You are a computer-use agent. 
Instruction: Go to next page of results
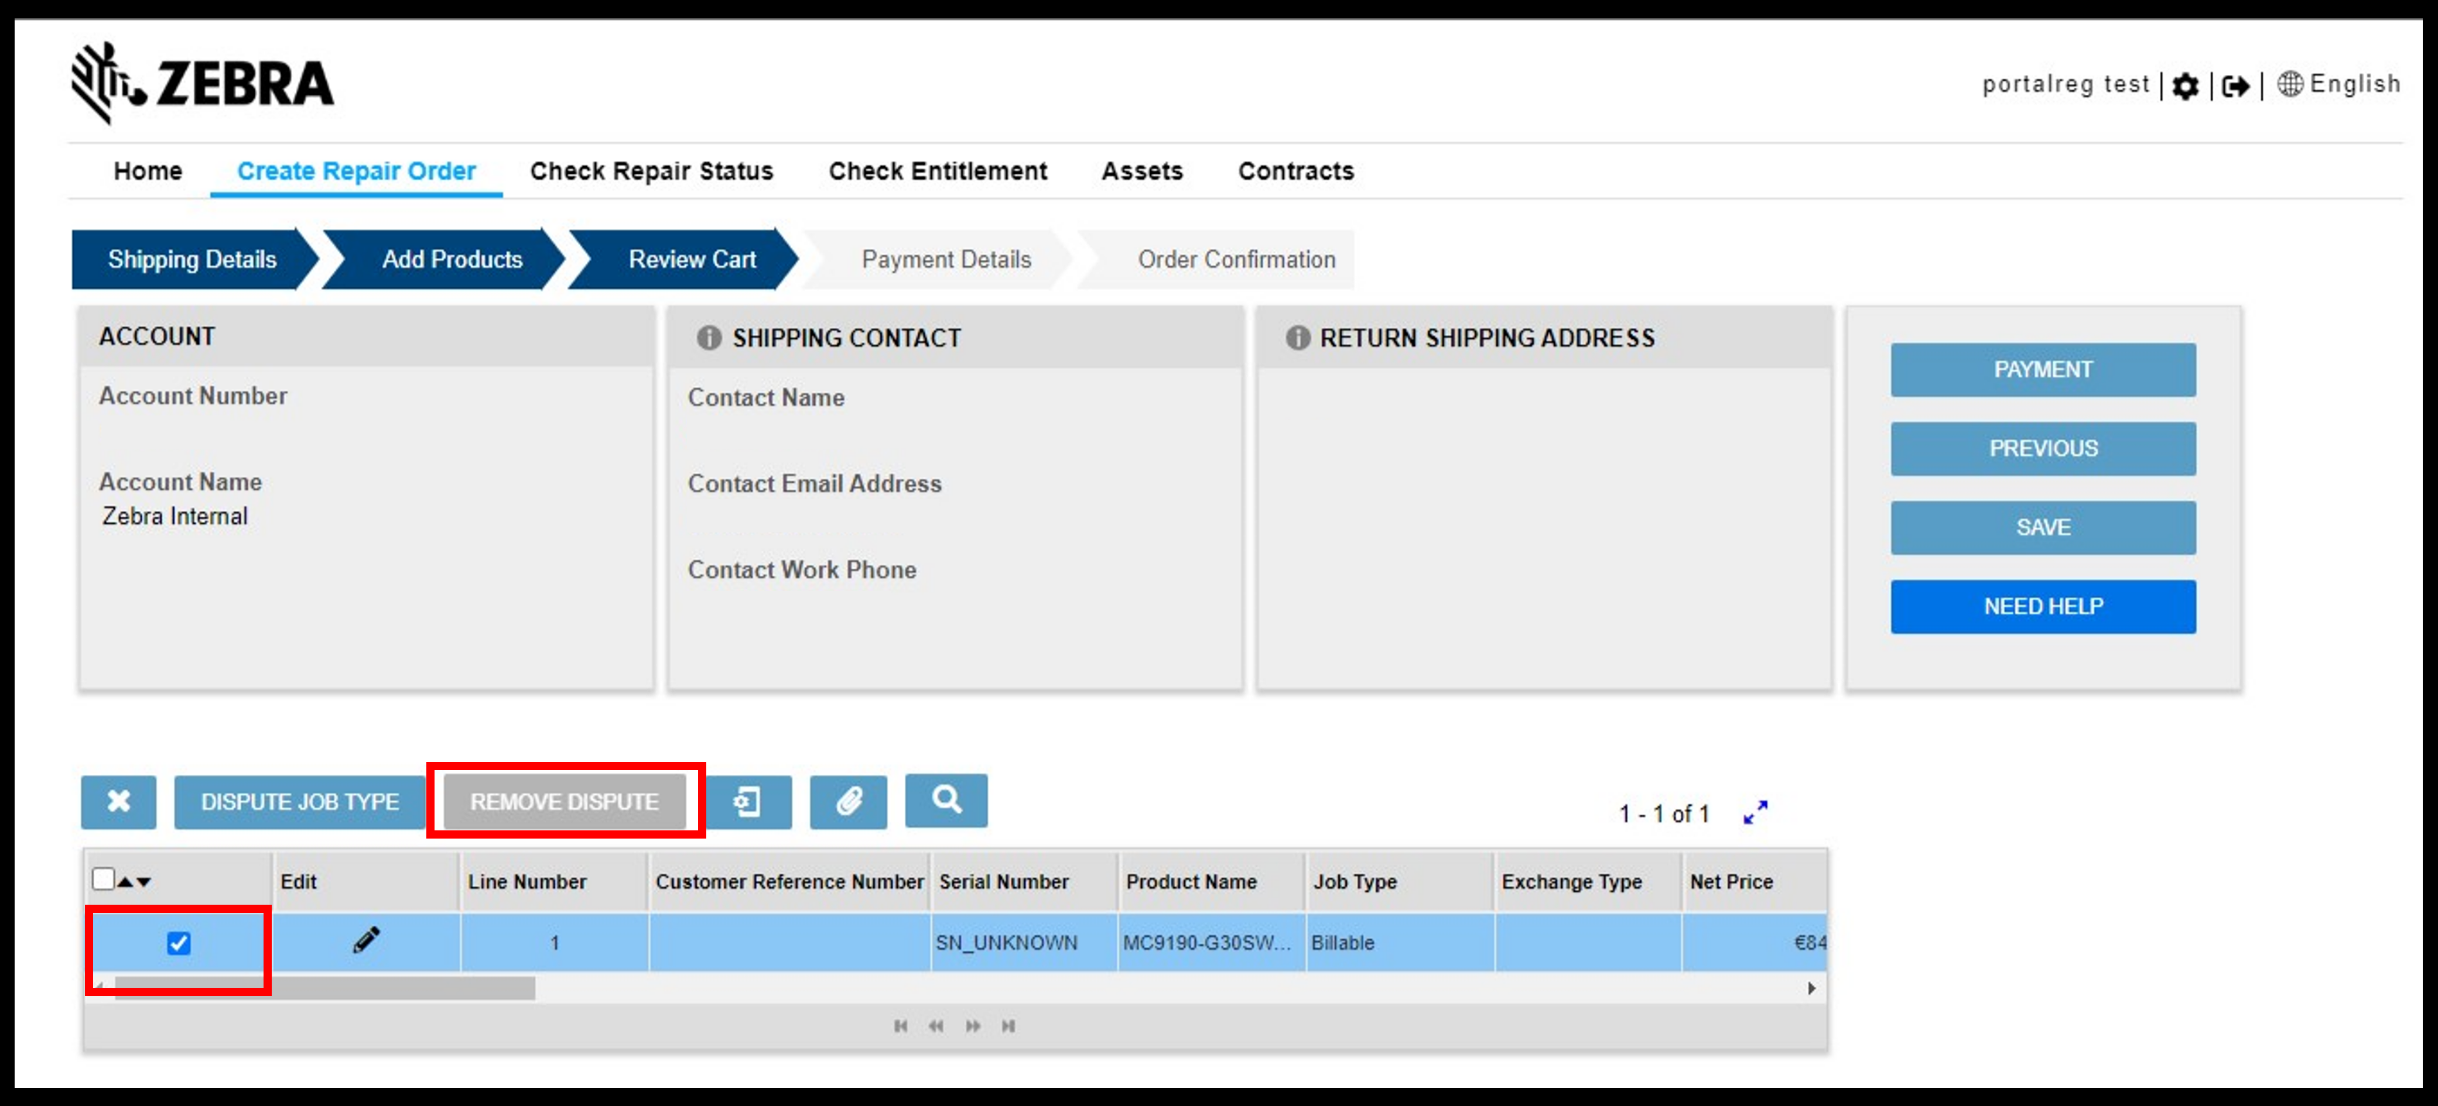(x=972, y=1026)
